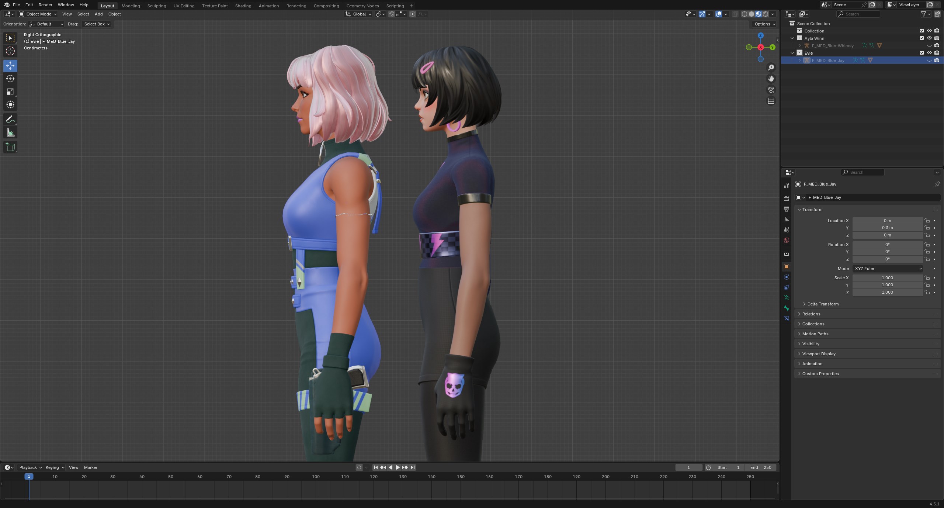Viewport: 944px width, 508px height.
Task: Toggle X-ray display
Action: tap(735, 14)
